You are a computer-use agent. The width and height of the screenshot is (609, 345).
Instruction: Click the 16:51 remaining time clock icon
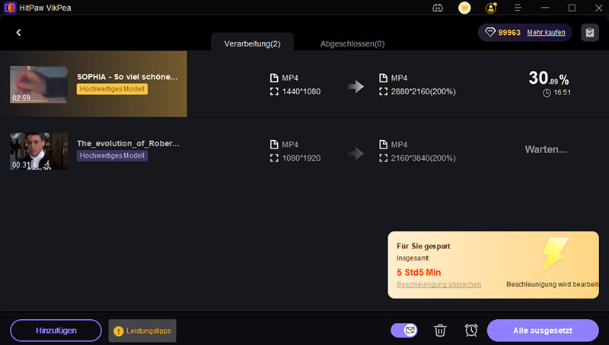(x=547, y=93)
